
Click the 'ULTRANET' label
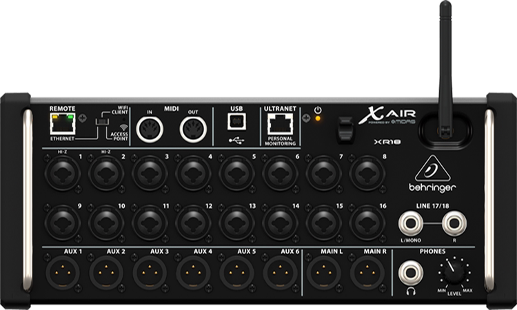coord(280,108)
